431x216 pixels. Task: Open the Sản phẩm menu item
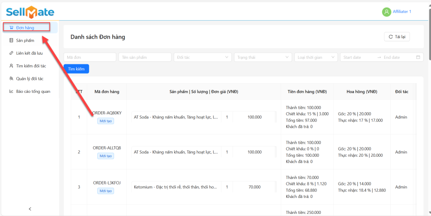(x=25, y=40)
